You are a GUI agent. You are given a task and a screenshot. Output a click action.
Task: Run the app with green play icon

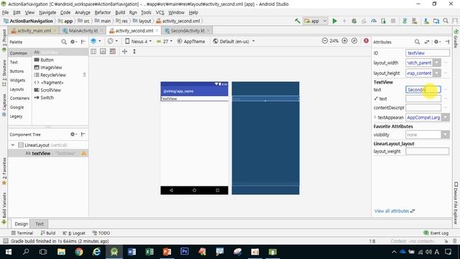pyautogui.click(x=334, y=21)
